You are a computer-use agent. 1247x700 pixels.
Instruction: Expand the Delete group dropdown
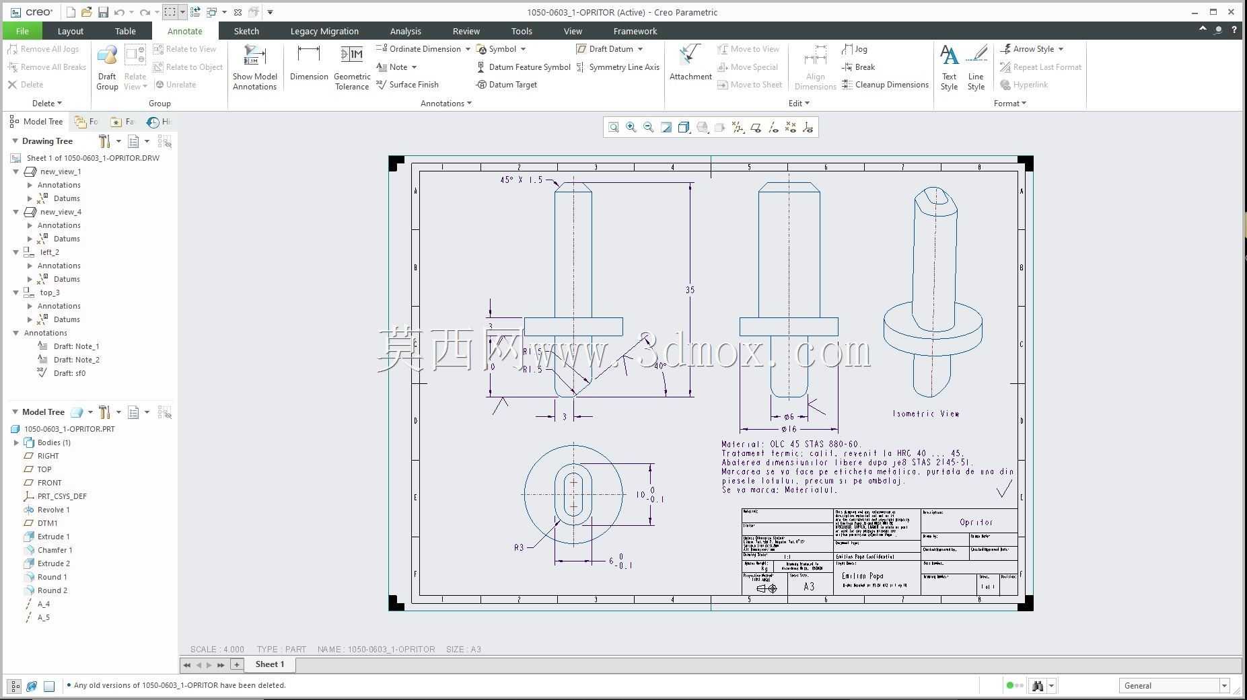(x=47, y=104)
